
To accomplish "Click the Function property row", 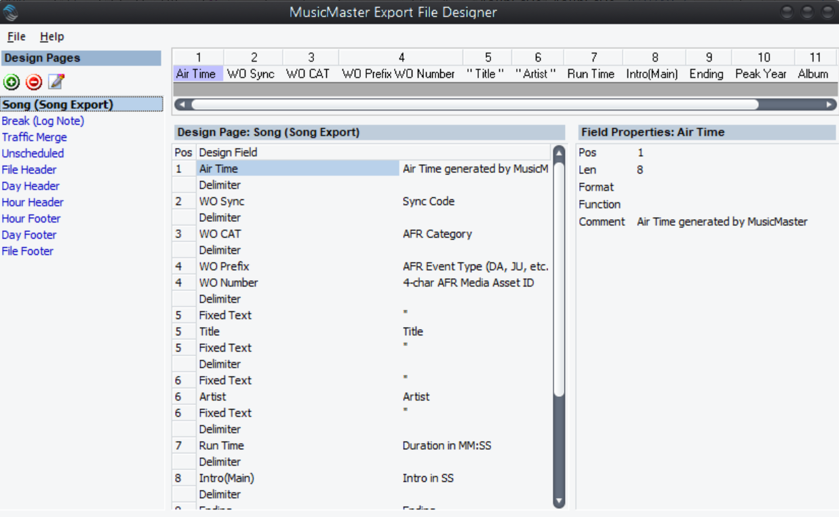I will point(707,204).
